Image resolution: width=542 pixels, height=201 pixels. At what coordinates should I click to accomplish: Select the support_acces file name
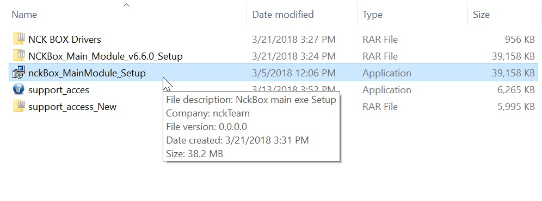coord(59,90)
